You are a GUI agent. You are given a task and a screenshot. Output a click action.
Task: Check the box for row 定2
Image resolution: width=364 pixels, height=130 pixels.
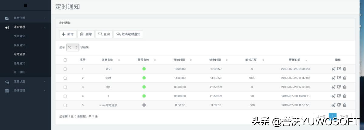(65, 69)
